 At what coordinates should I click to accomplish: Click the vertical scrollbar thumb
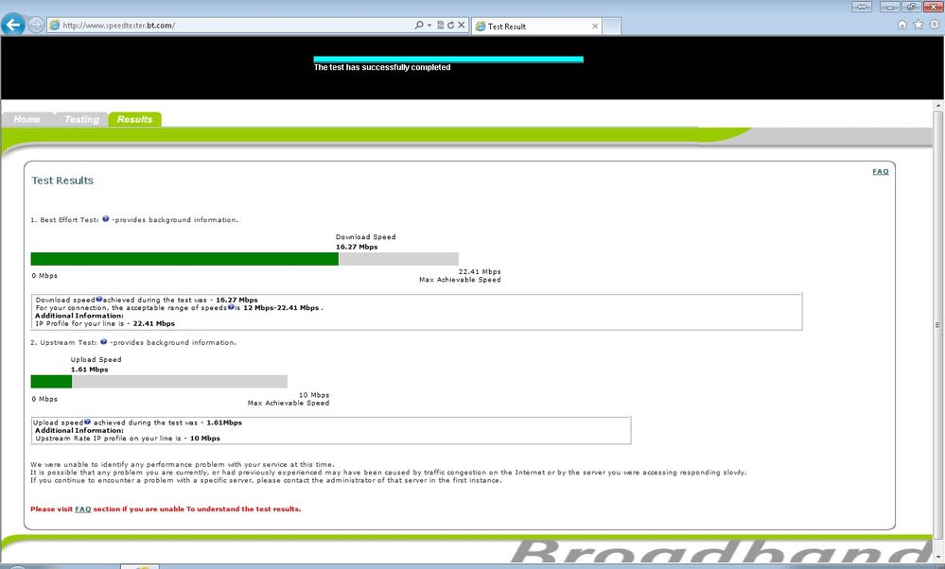point(938,324)
